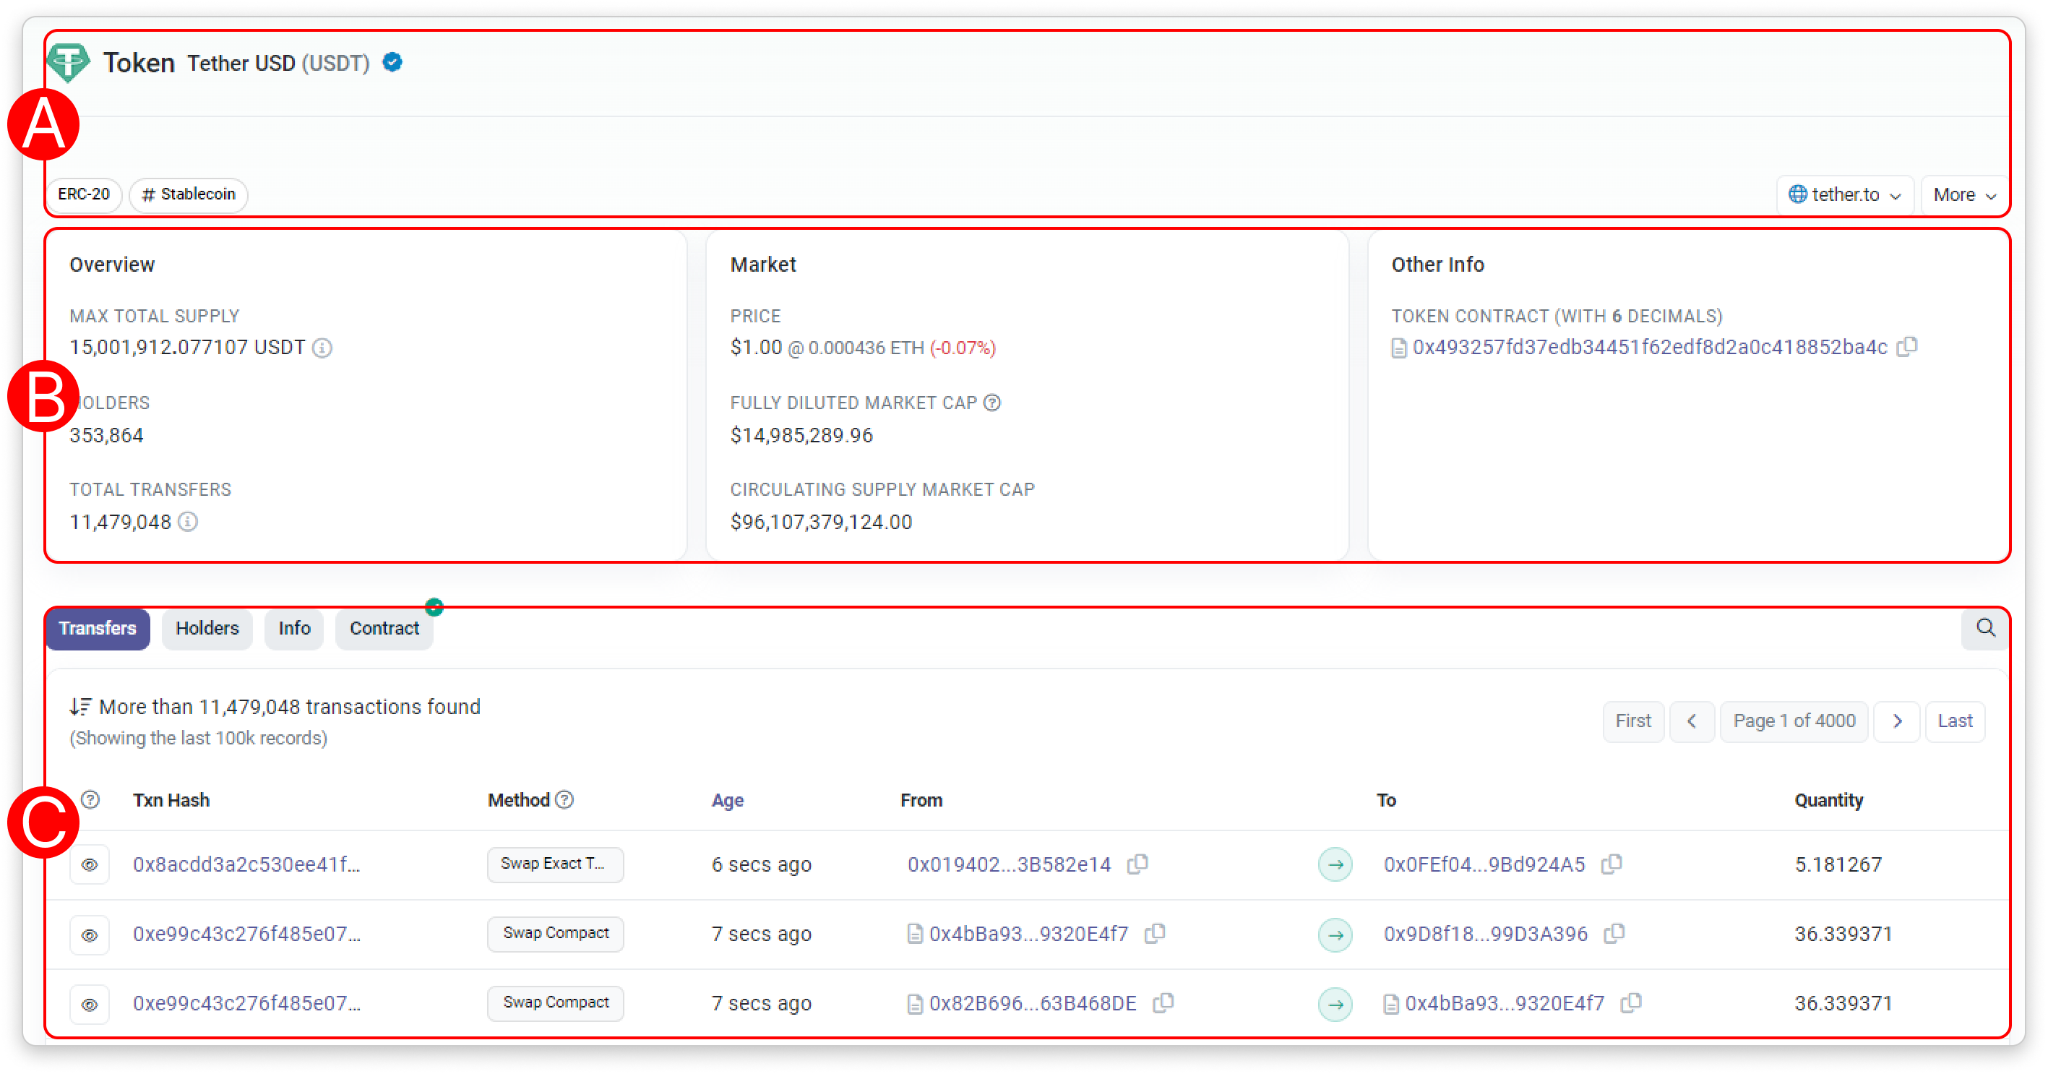Viewport: 2048px width, 1074px height.
Task: Sort by the Age column header
Action: coord(728,801)
